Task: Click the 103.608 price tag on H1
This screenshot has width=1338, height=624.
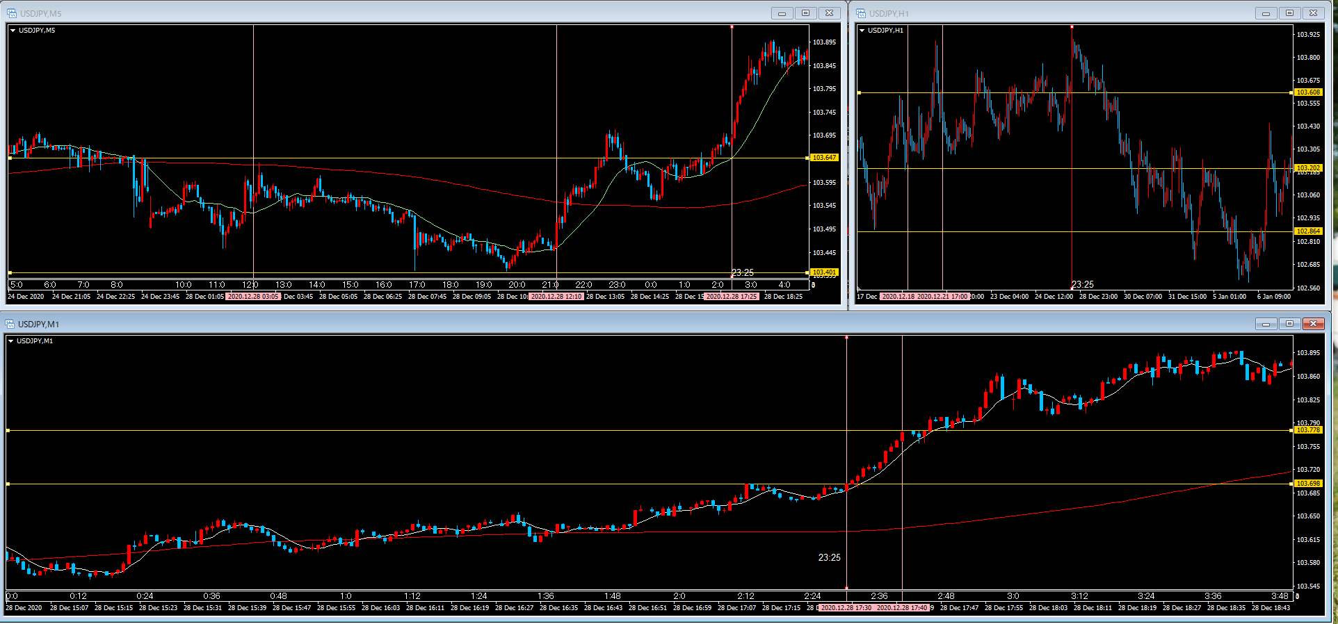Action: click(x=1308, y=92)
